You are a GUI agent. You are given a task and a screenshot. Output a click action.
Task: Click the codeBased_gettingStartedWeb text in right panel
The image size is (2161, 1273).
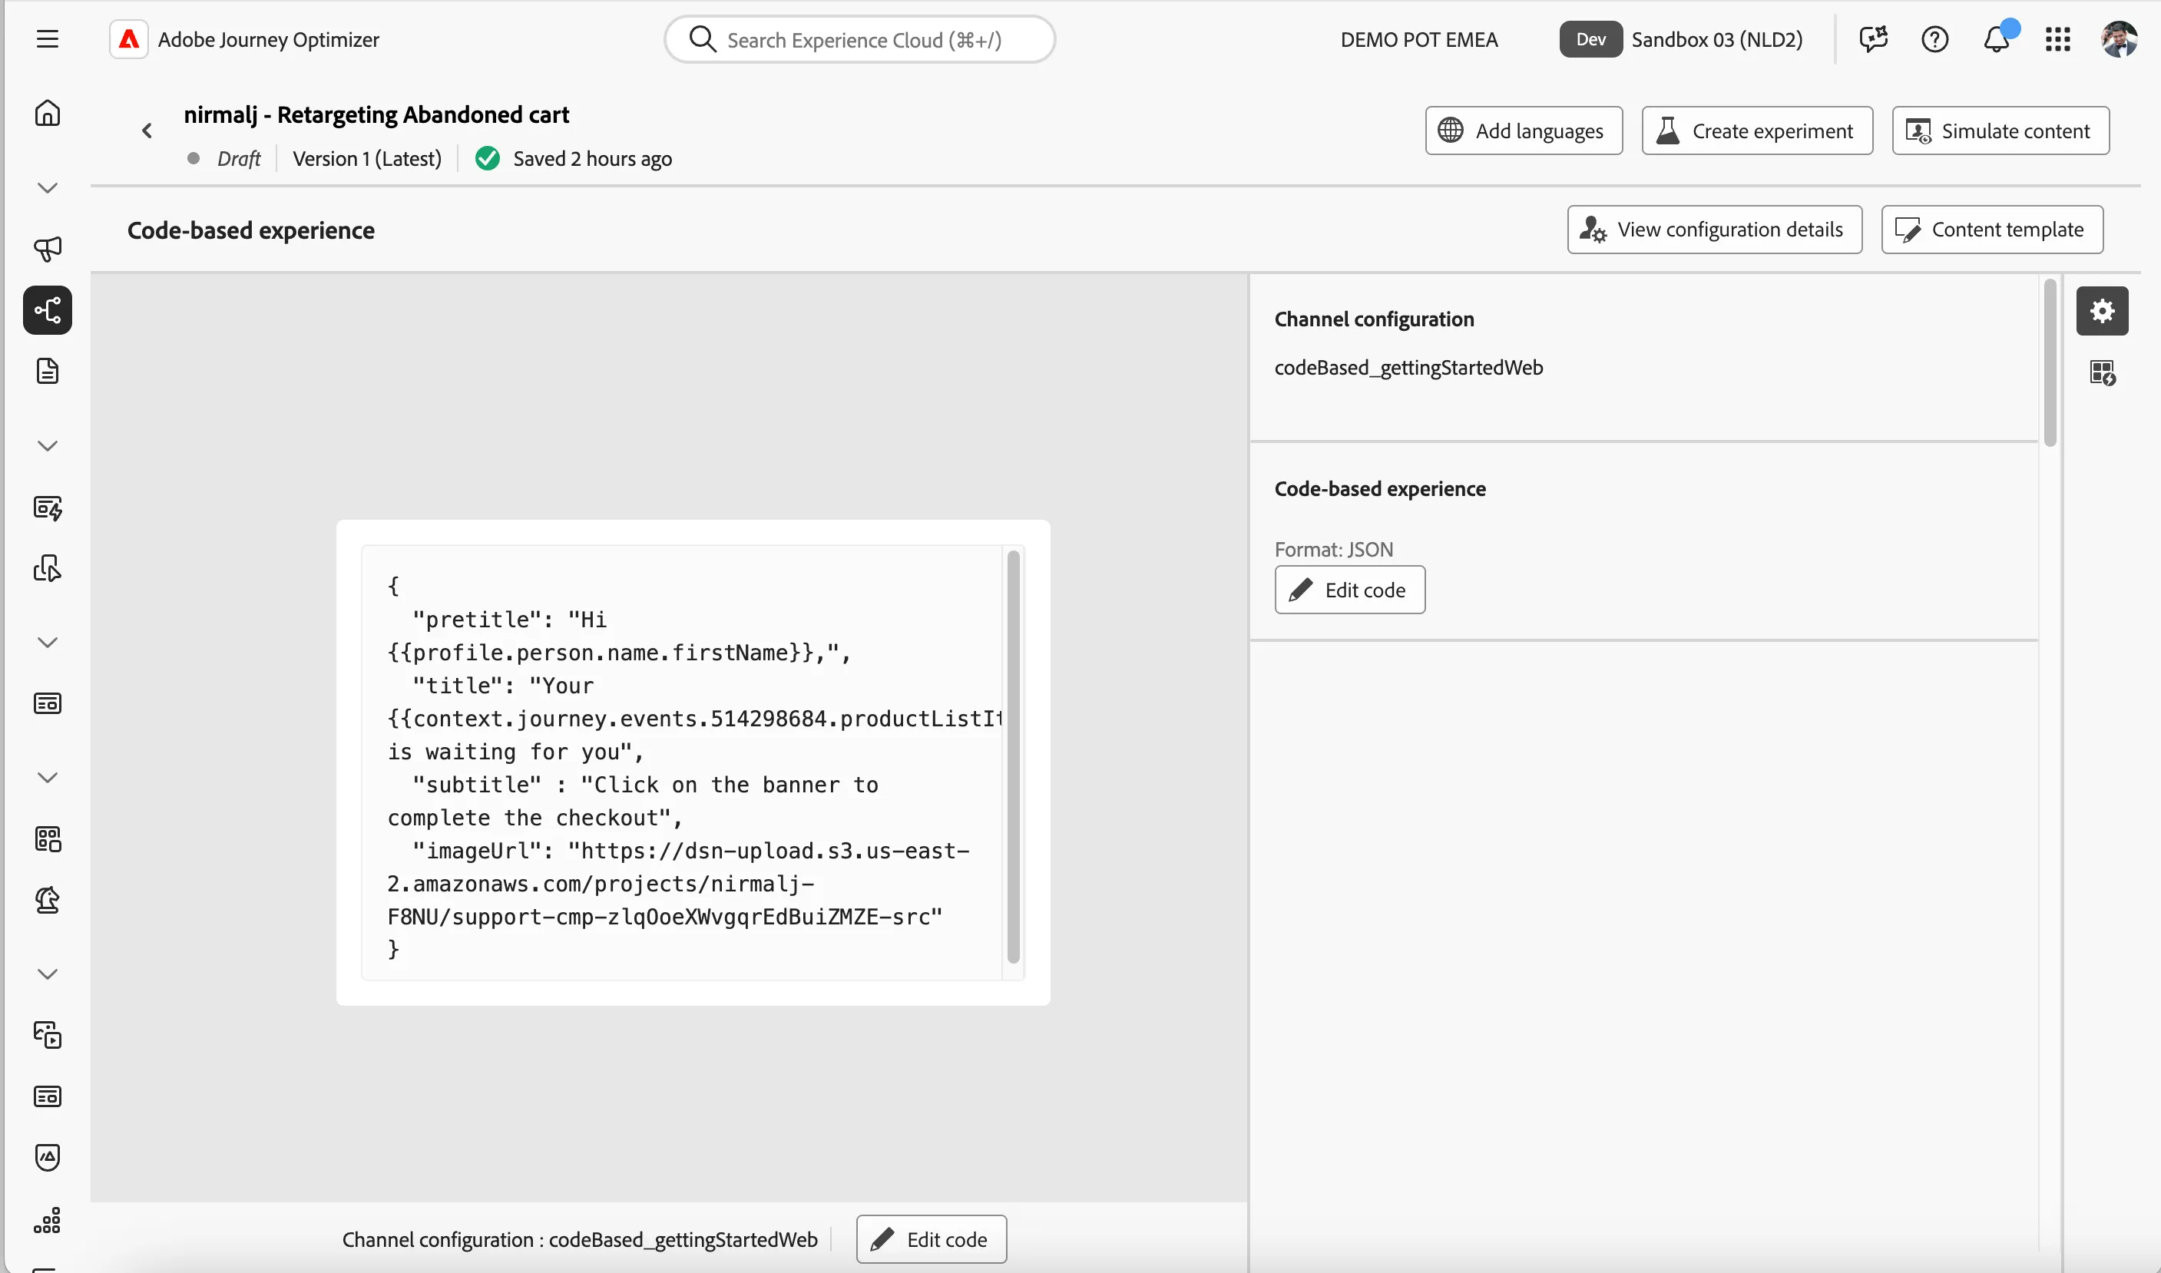coord(1408,367)
